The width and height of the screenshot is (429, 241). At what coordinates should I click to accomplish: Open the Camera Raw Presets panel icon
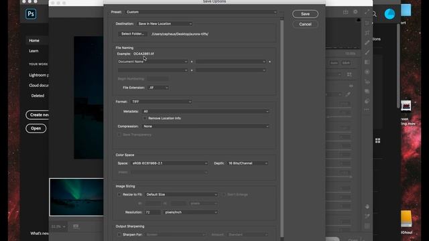click(367, 101)
